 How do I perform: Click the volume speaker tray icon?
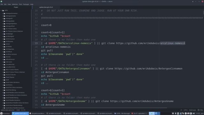pos(194,113)
